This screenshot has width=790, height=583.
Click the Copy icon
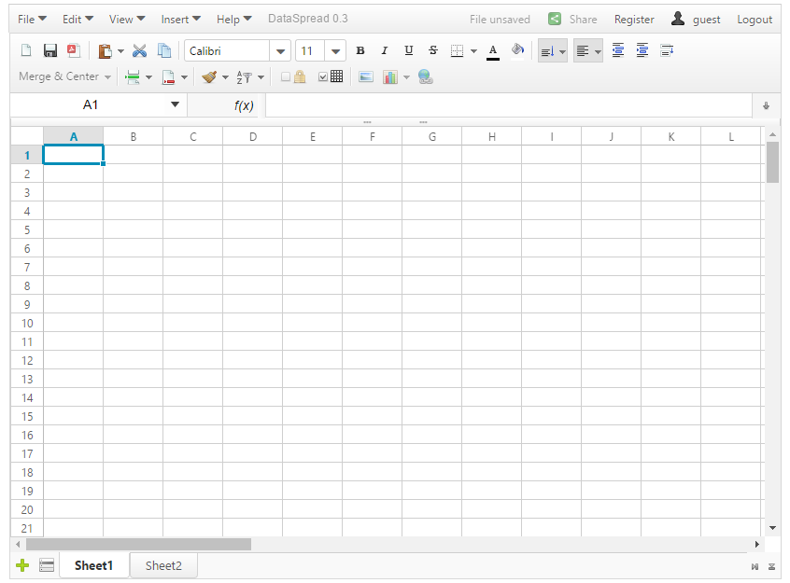pyautogui.click(x=164, y=51)
